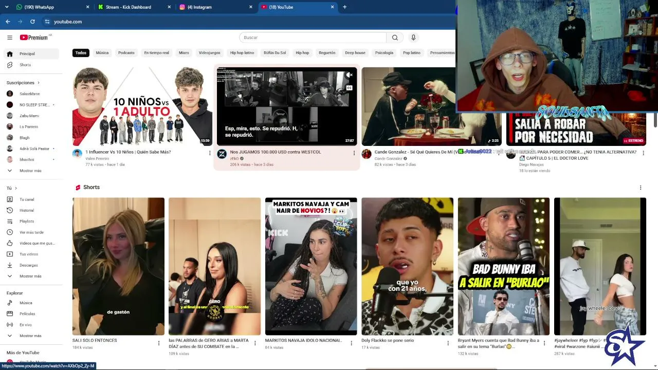This screenshot has width=658, height=370.
Task: Toggle subtitles on the zEKO preview
Action: click(x=350, y=88)
